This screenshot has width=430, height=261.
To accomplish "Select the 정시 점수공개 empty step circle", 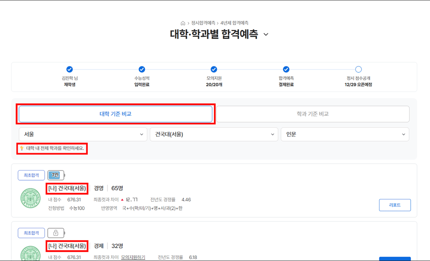I will [x=358, y=69].
